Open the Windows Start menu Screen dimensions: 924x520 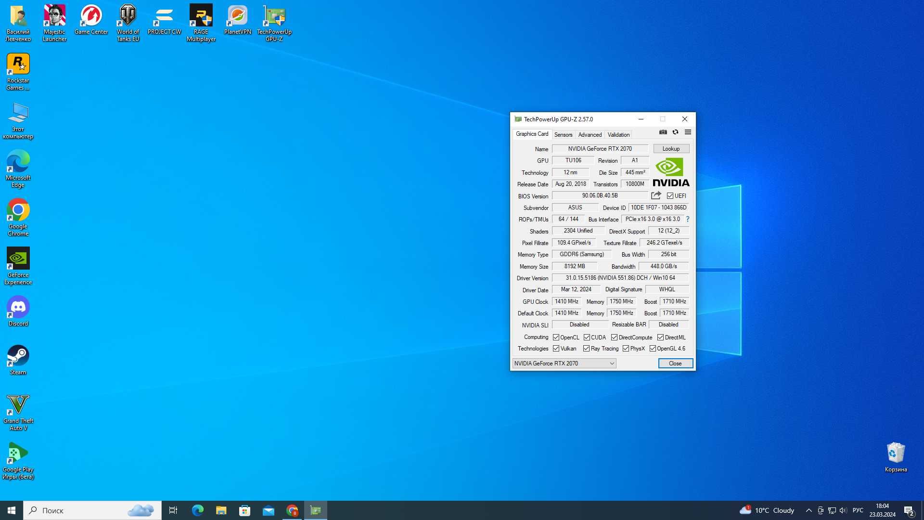[x=12, y=510]
